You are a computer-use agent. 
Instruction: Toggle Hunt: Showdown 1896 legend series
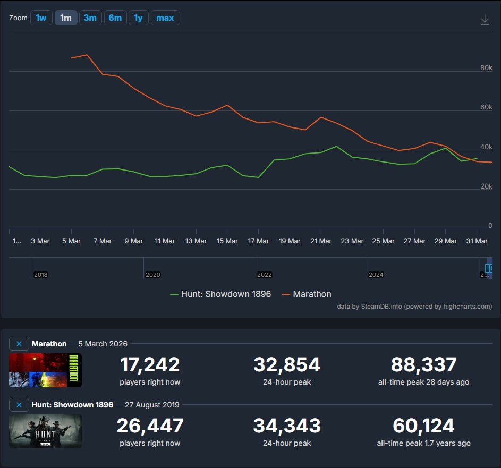[x=220, y=294]
